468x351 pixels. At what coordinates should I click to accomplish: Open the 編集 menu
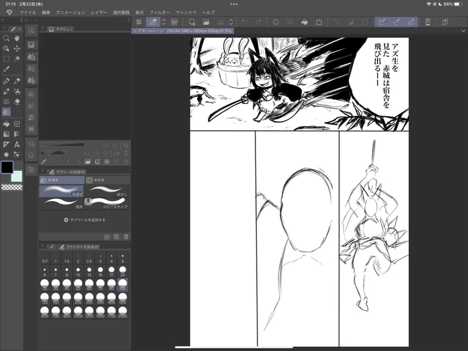(x=46, y=12)
